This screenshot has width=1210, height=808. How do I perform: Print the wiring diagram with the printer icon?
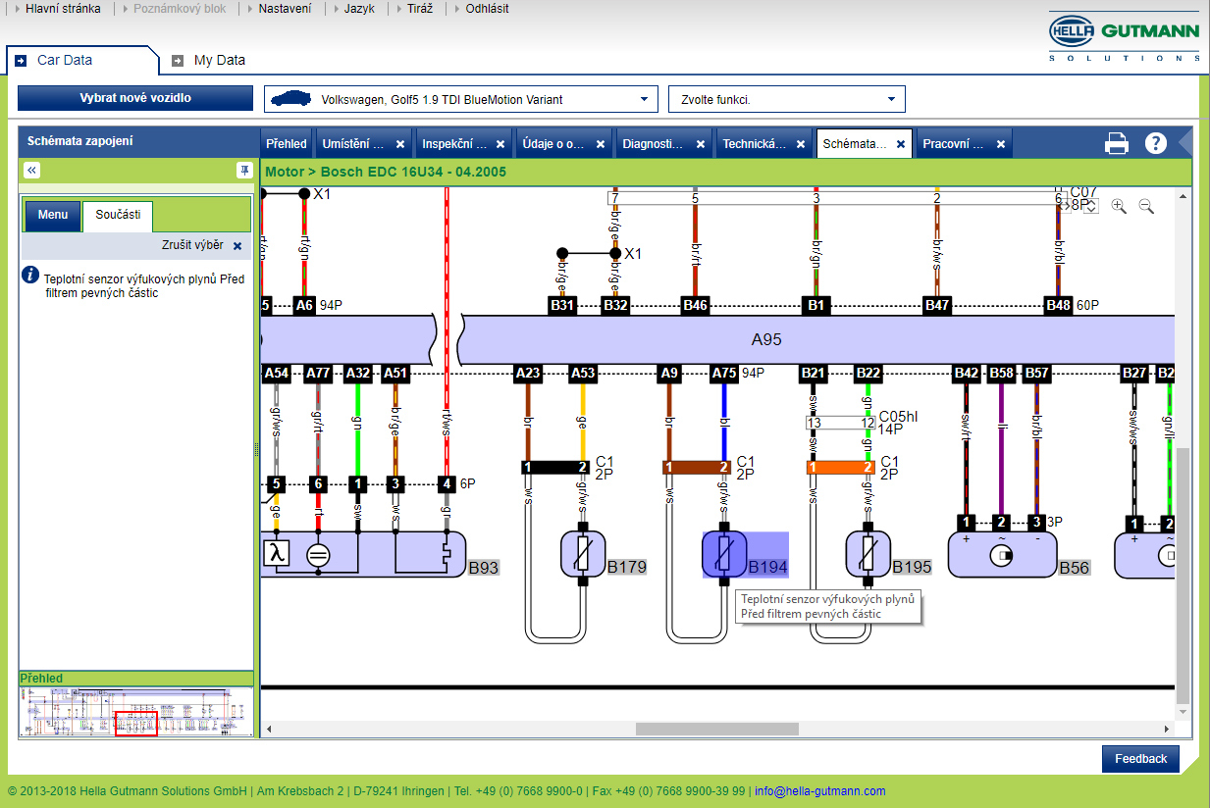pyautogui.click(x=1117, y=143)
